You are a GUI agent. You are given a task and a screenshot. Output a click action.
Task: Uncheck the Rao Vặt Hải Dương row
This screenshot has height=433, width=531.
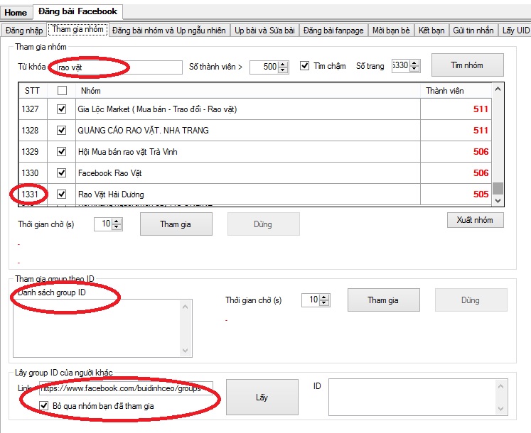pyautogui.click(x=61, y=194)
